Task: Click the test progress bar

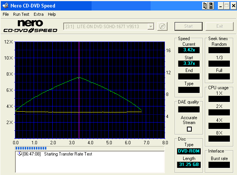Action: pos(90,148)
